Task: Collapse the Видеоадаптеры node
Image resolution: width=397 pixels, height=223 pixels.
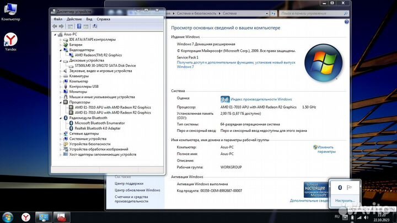Action: (61, 50)
